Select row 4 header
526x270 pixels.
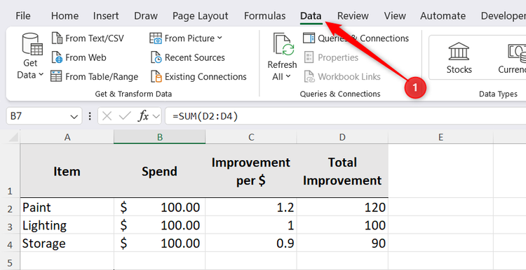click(x=10, y=243)
